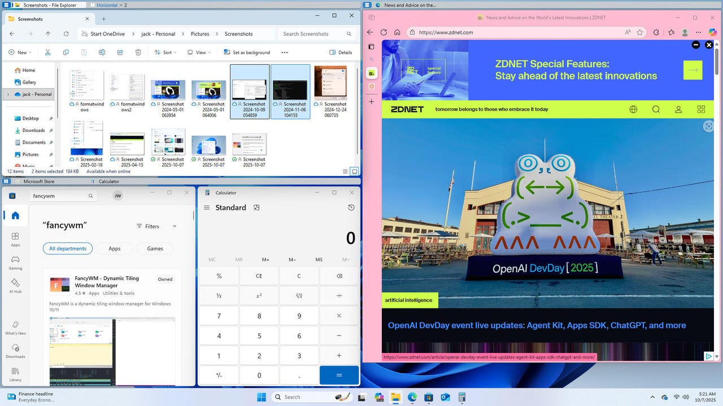
Task: Select Gallery in File Explorer navigation pane
Action: (29, 82)
